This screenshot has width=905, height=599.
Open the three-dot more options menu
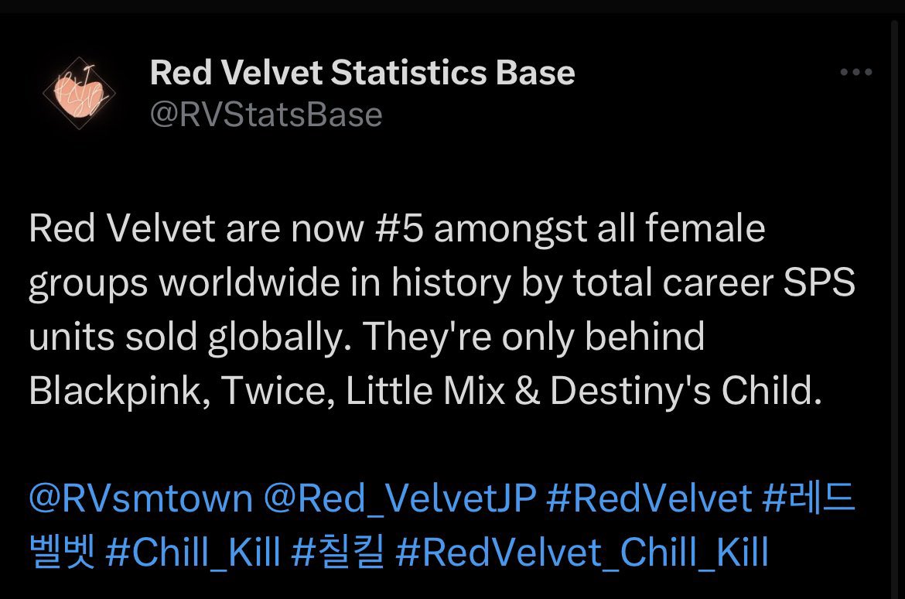pyautogui.click(x=856, y=72)
